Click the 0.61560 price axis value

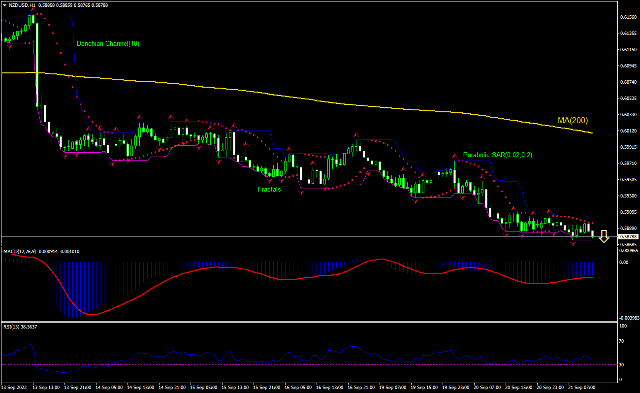pyautogui.click(x=629, y=17)
